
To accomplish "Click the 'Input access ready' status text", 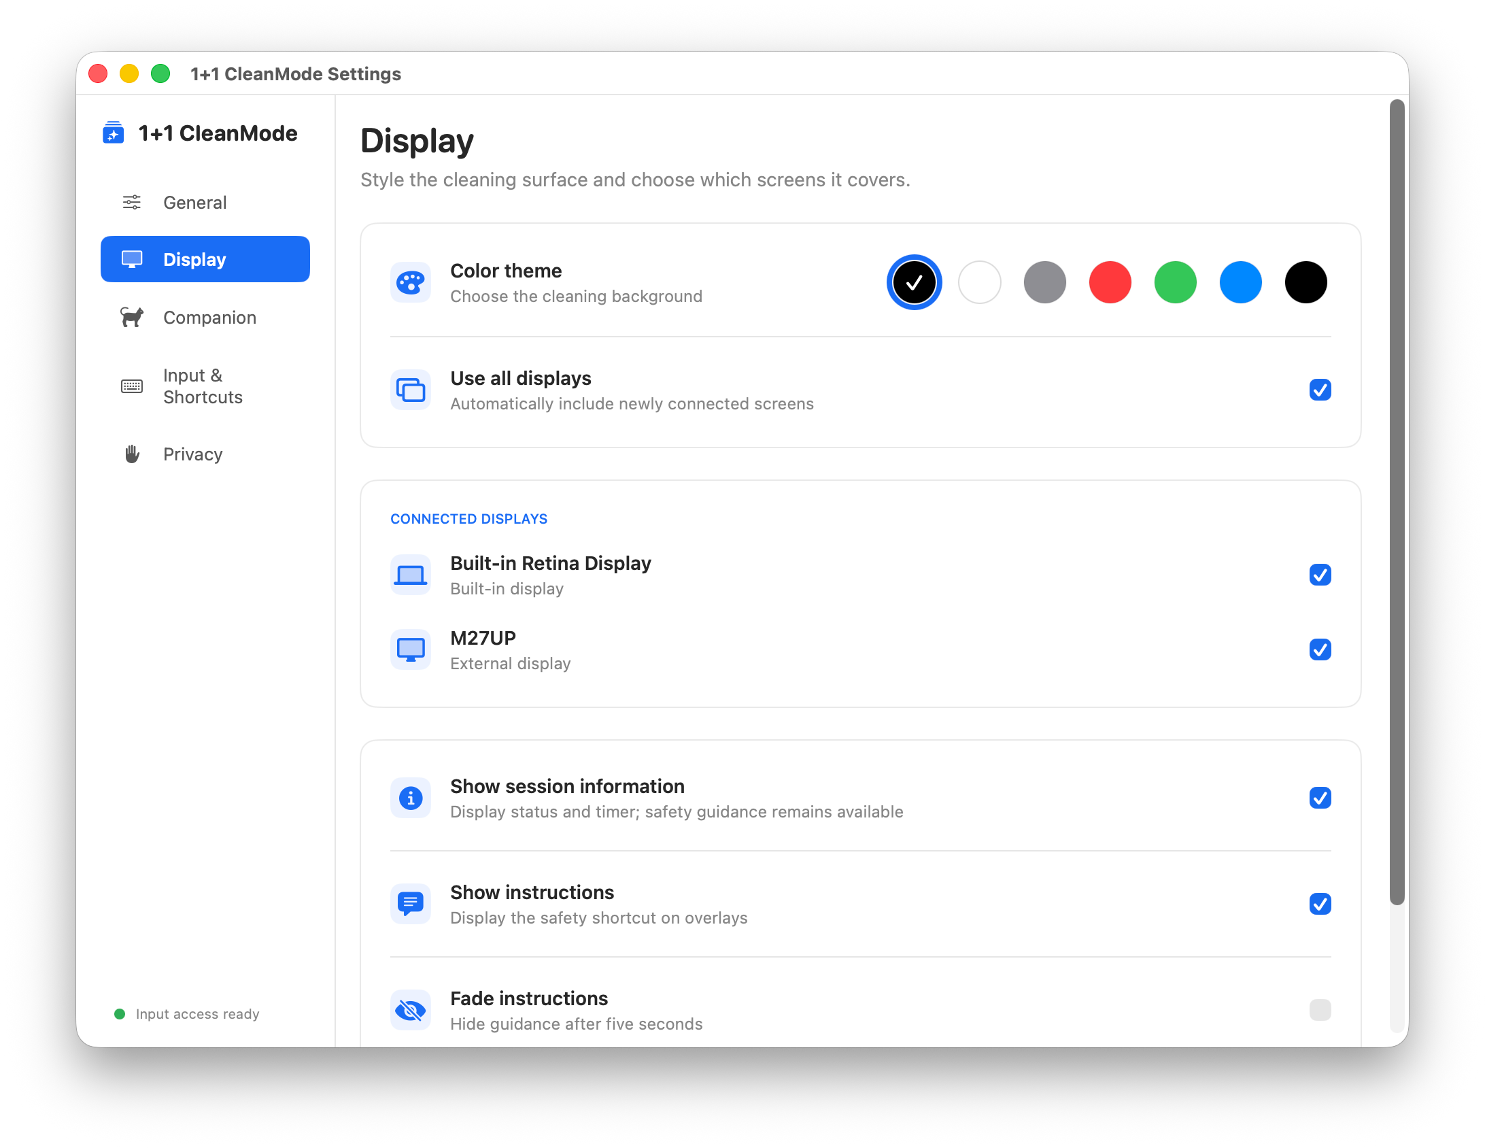I will pos(197,1014).
